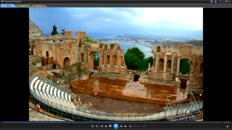The height and width of the screenshot is (130, 232).
Task: Switch to the Musica tab
Action: point(38,6)
